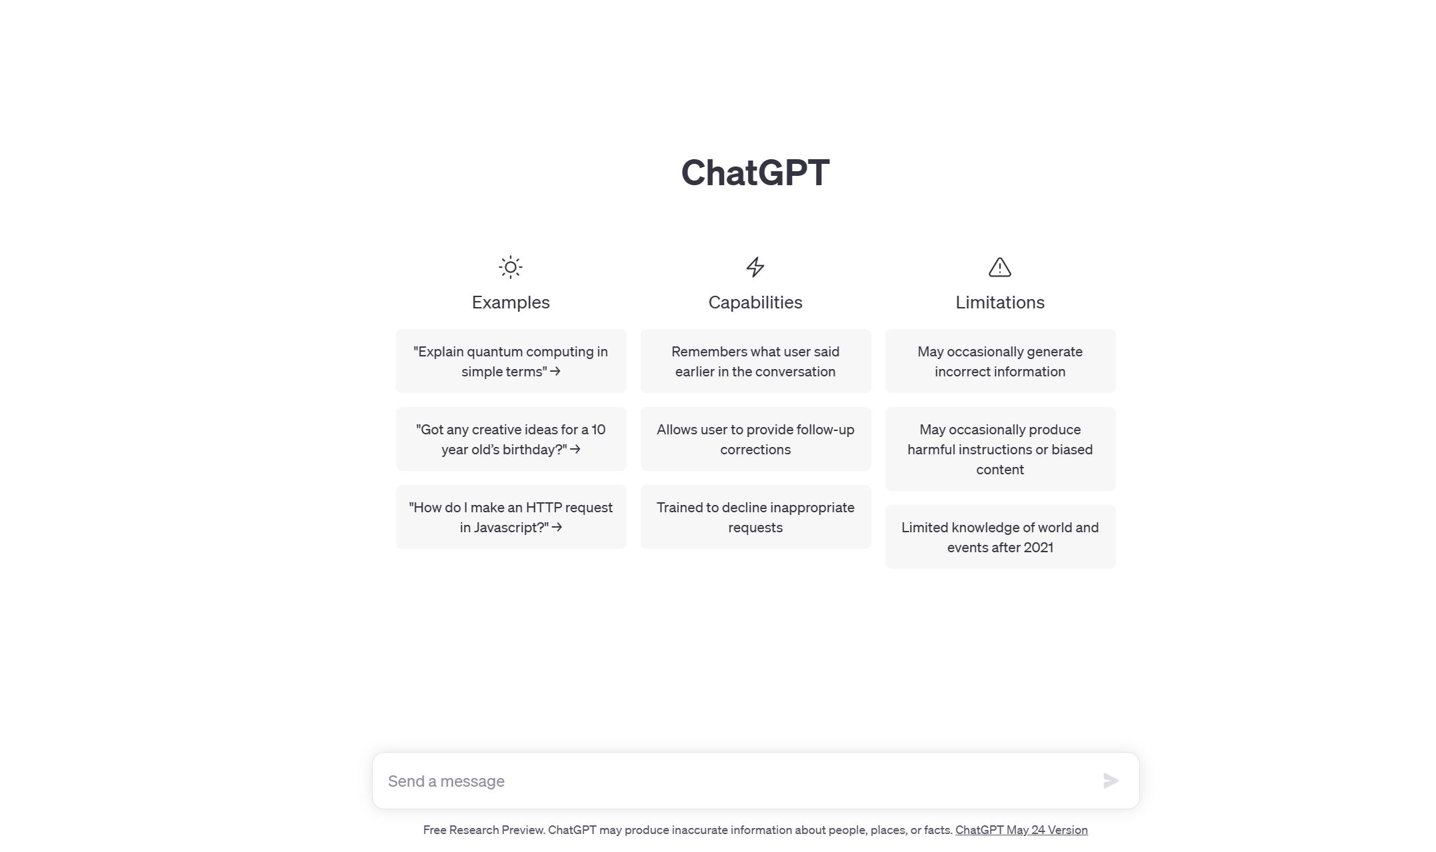Viewport: 1436px width, 852px height.
Task: Click the arrow on the quantum computing example
Action: 555,371
